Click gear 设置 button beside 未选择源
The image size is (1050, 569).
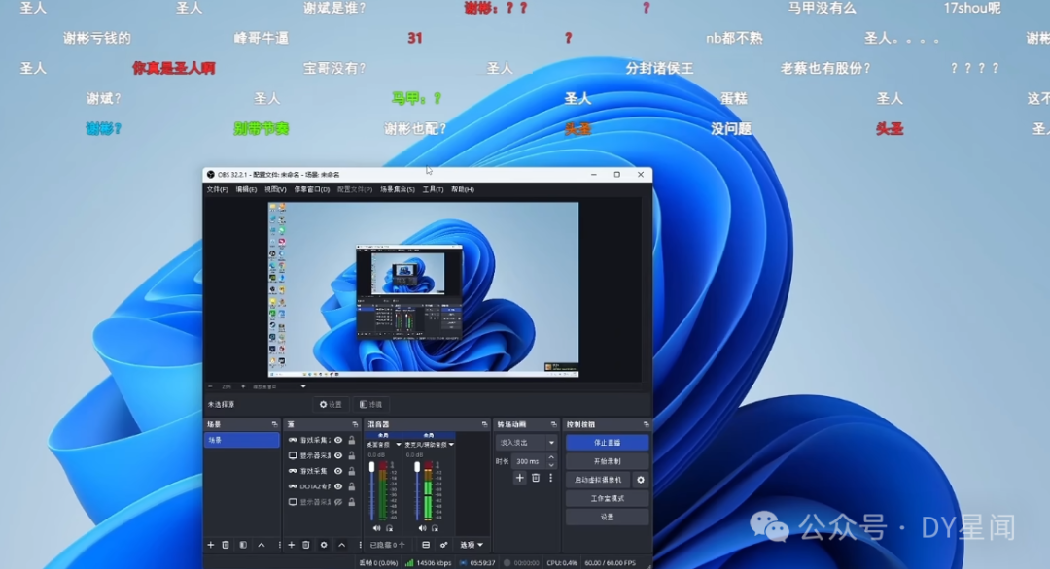click(x=331, y=405)
